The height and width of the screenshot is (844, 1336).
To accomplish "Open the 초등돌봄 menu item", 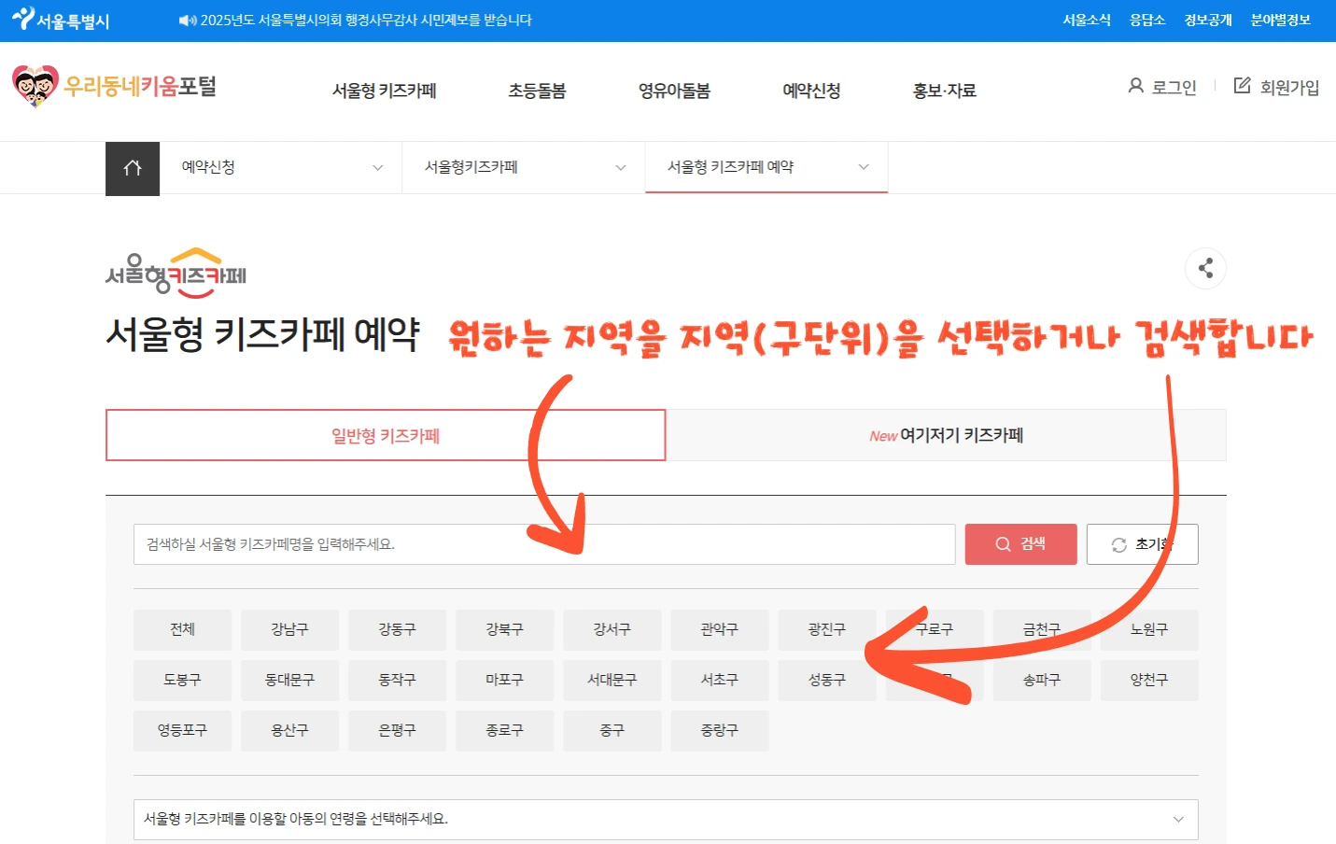I will (537, 90).
